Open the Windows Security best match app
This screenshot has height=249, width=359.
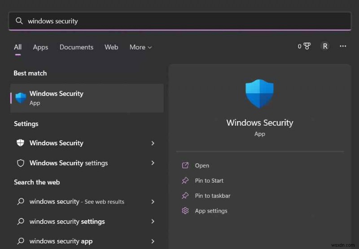coord(87,98)
